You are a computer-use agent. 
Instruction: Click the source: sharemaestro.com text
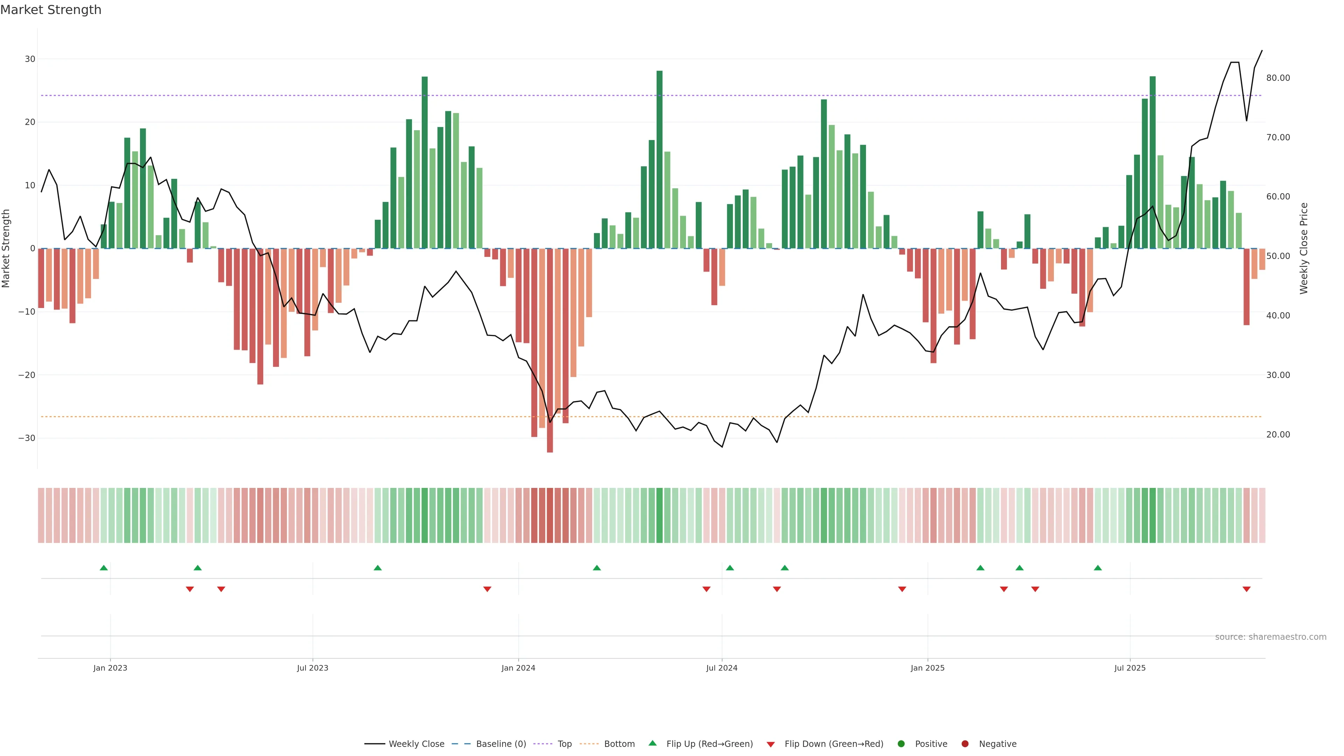pos(1270,637)
